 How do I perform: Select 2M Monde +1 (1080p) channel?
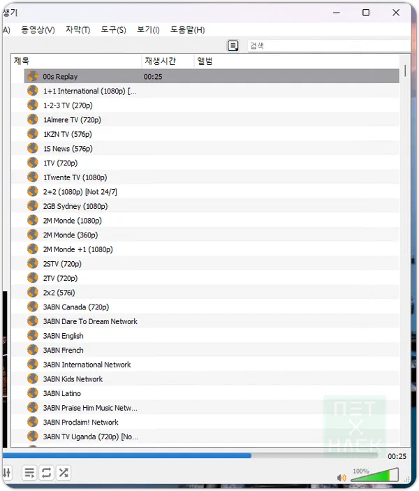[212, 249]
